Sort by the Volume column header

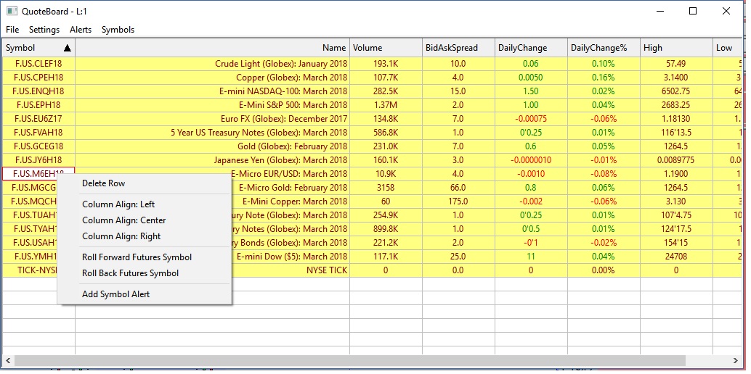[x=386, y=48]
